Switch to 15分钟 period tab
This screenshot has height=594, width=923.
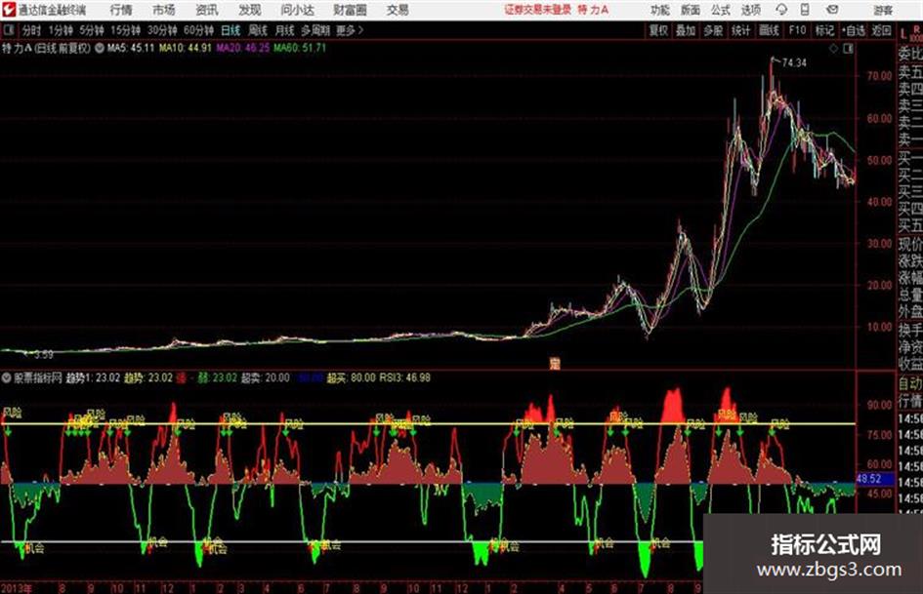click(x=126, y=30)
